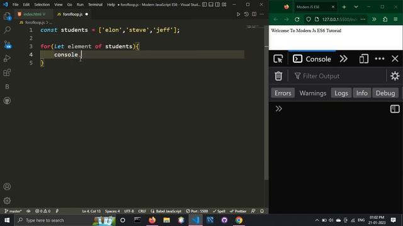Toggle the Spell checker in status bar

coord(219,211)
